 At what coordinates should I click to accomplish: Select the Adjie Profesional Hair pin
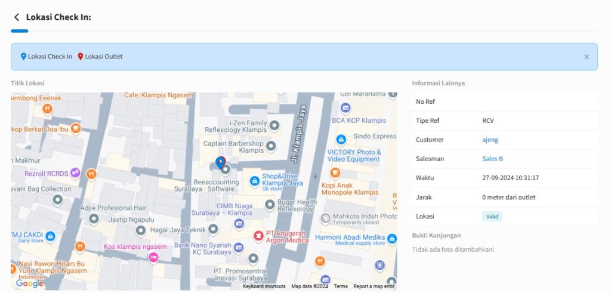click(x=94, y=218)
